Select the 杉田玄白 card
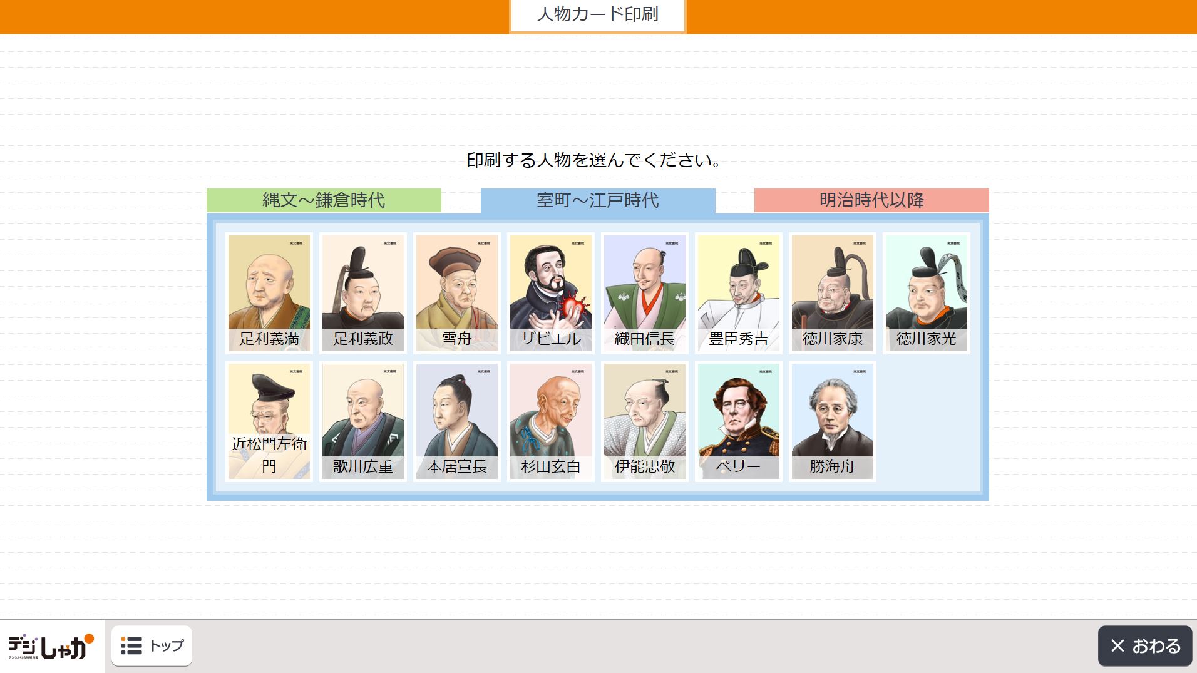 click(551, 421)
